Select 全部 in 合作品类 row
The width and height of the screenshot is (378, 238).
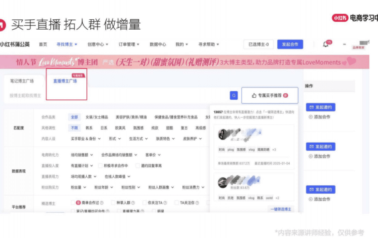[x=74, y=117]
